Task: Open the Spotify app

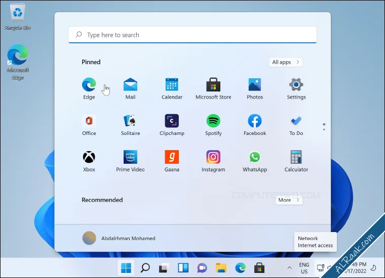Action: pyautogui.click(x=213, y=125)
